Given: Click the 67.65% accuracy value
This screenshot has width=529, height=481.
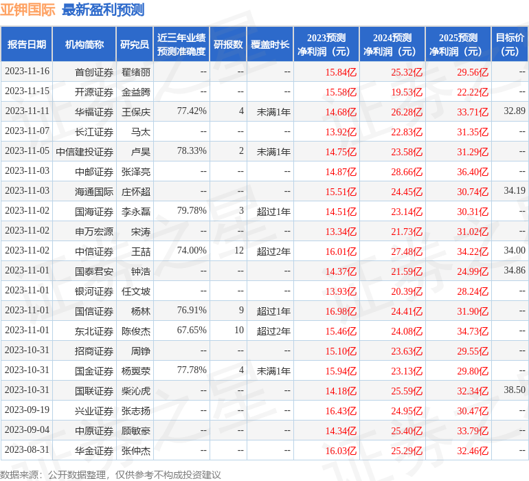Looking at the screenshot, I should coord(192,330).
